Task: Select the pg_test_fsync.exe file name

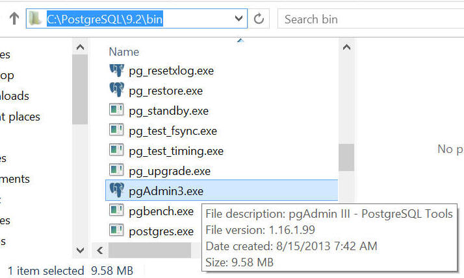Action: tap(173, 132)
